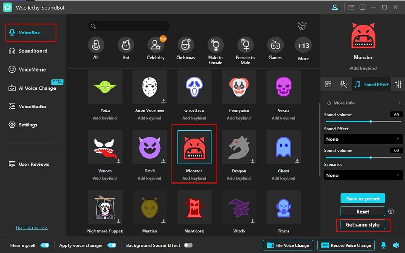Click the voice search input field
The height and width of the screenshot is (253, 405).
pos(130,26)
